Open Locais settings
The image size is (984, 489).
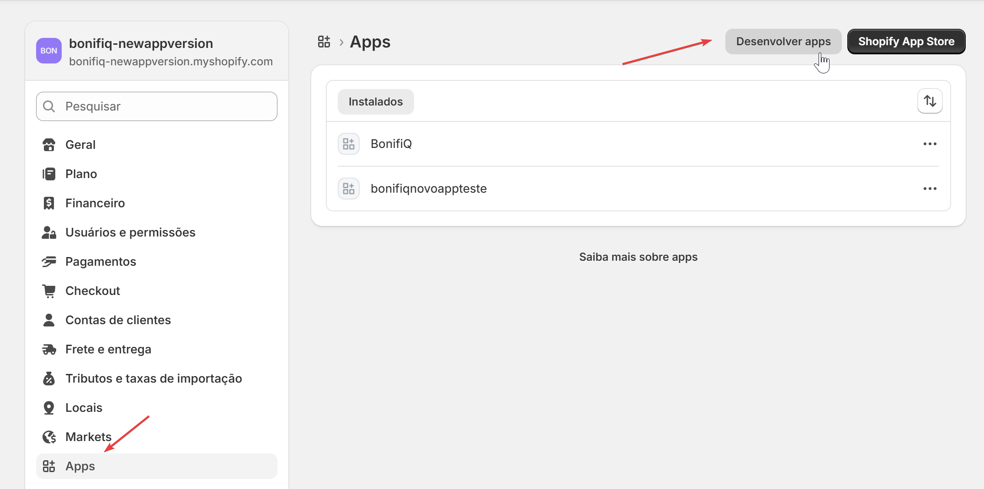pyautogui.click(x=157, y=408)
